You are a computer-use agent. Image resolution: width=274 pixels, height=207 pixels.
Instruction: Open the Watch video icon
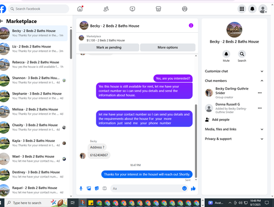tap(132, 9)
